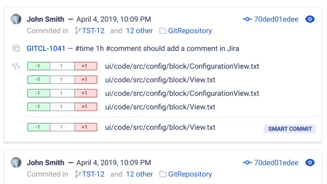The height and width of the screenshot is (184, 327).
Task: Click the branch icon beside TST-12
Action: (77, 31)
